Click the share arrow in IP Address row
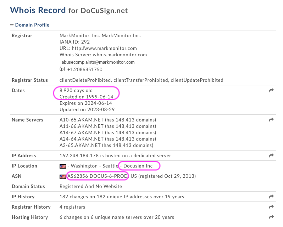Screen dimensions: 283x227 tap(271, 155)
